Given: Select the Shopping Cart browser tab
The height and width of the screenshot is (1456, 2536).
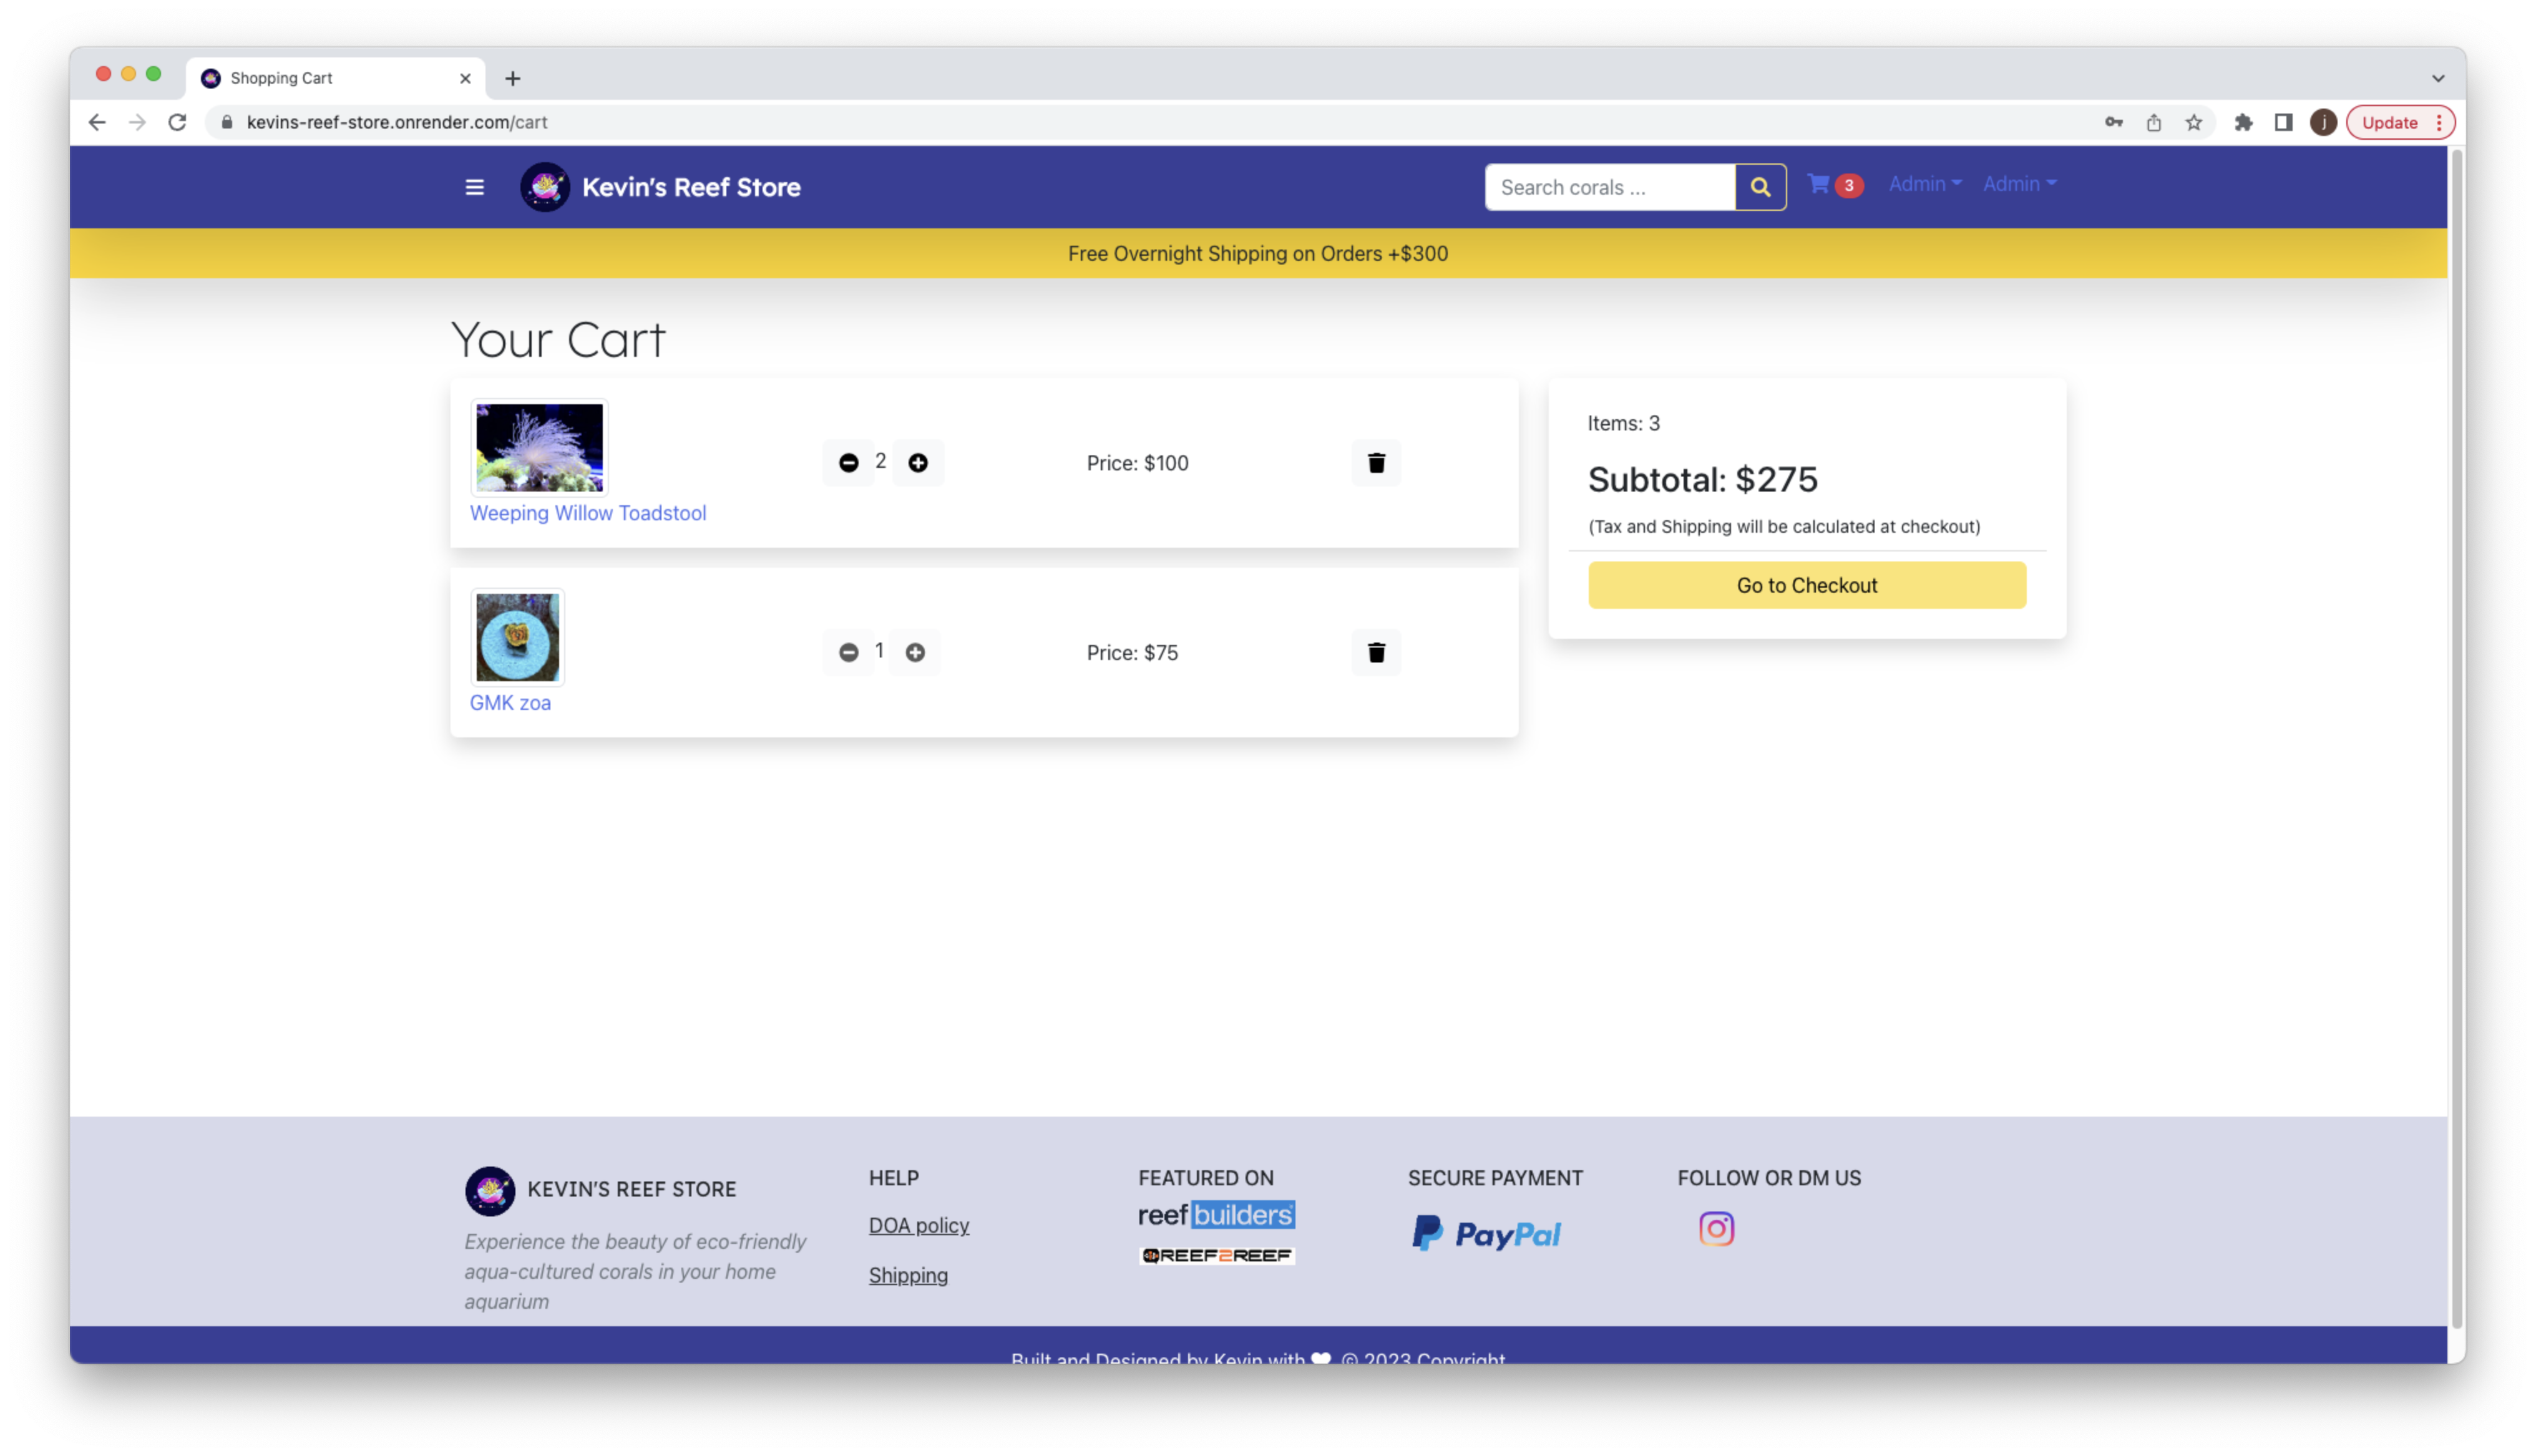Looking at the screenshot, I should [x=320, y=78].
